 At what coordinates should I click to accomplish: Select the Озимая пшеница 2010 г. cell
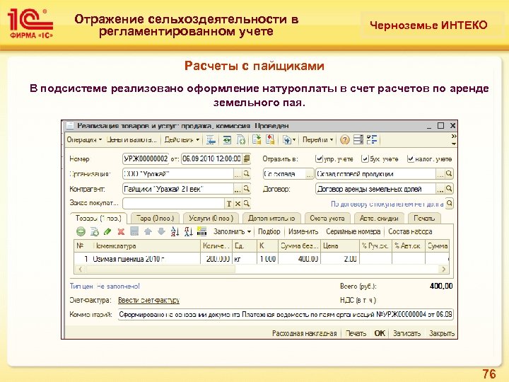pos(146,259)
